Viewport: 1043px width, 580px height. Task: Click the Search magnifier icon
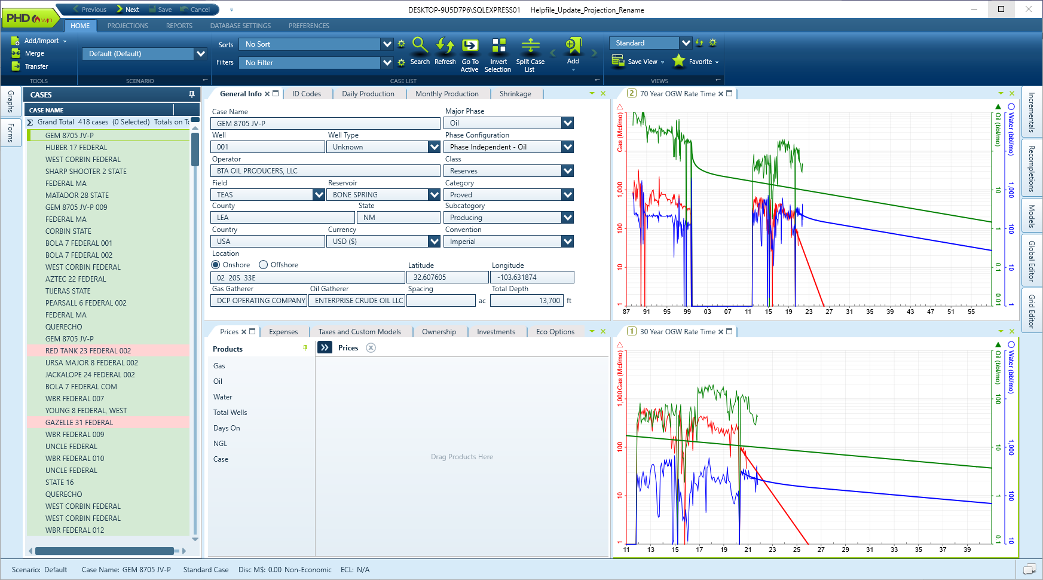click(x=420, y=46)
